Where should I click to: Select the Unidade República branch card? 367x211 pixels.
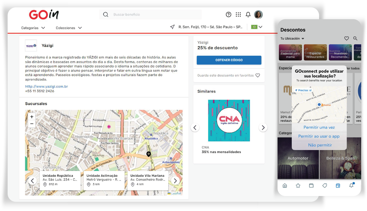[60, 180]
